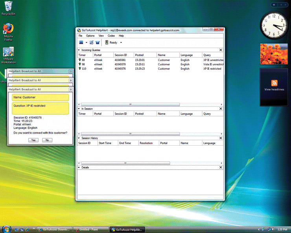Image resolution: width=291 pixels, height=233 pixels.
Task: Click the 'Name: Customer' yellow field
Action: 40,97
